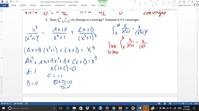Open the Windows Start menu
This screenshot has width=199, height=111.
pos(3,108)
